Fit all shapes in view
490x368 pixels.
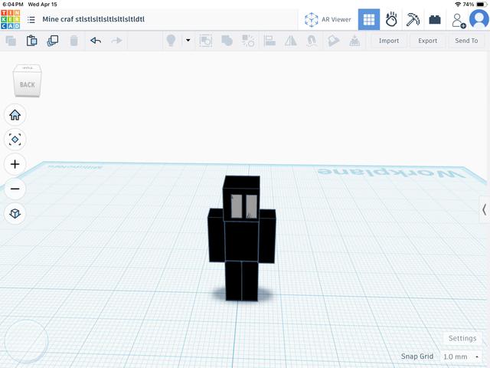click(x=15, y=140)
